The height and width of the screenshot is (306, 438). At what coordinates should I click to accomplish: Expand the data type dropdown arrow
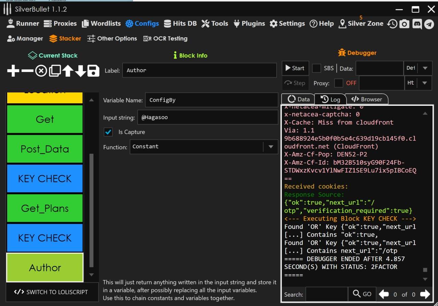pyautogui.click(x=425, y=68)
